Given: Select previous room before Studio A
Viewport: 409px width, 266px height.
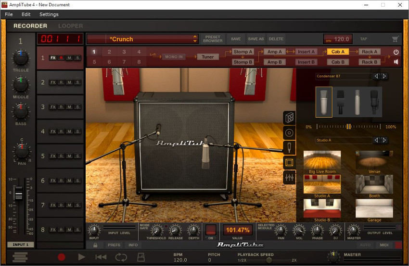Looking at the screenshot, I should pos(376,140).
